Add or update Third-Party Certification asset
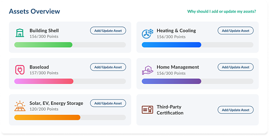The width and height of the screenshot is (269, 136). (236, 110)
